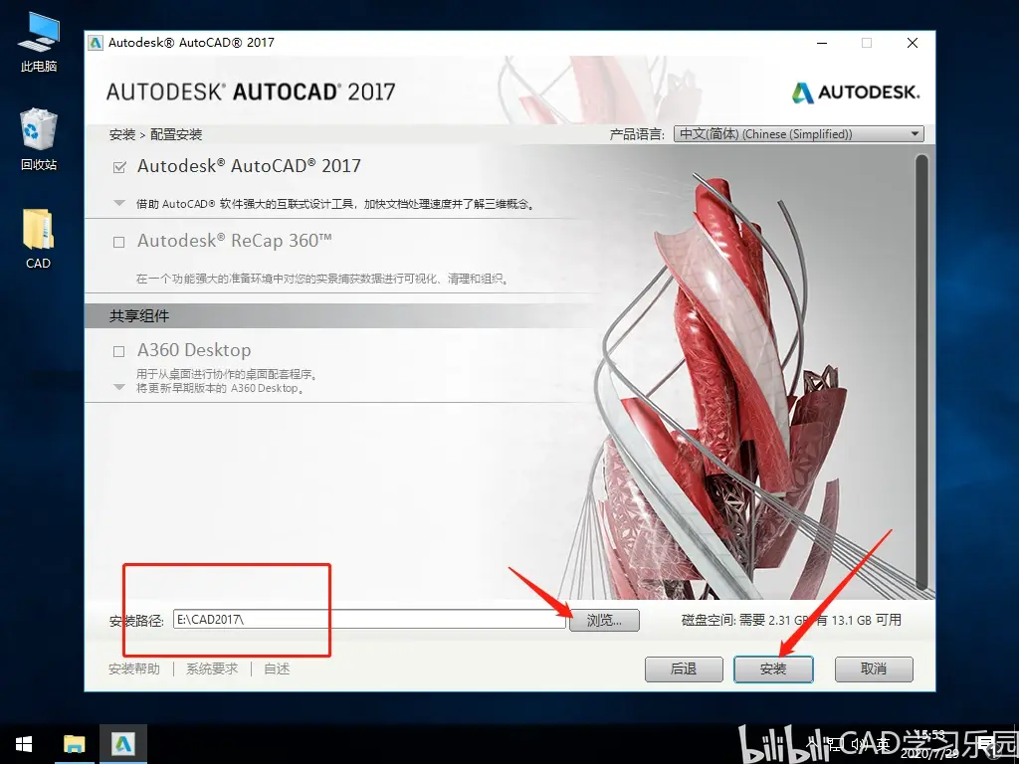Viewport: 1019px width, 764px height.
Task: Click the 浏览... browse button
Action: [604, 621]
